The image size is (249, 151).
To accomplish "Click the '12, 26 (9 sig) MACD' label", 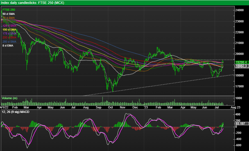I will (x=15, y=112).
